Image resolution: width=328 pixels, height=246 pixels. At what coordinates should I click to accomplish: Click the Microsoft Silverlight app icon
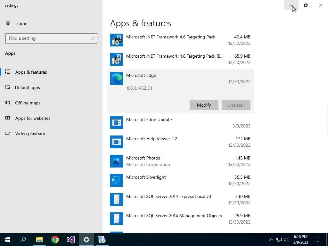tap(117, 180)
